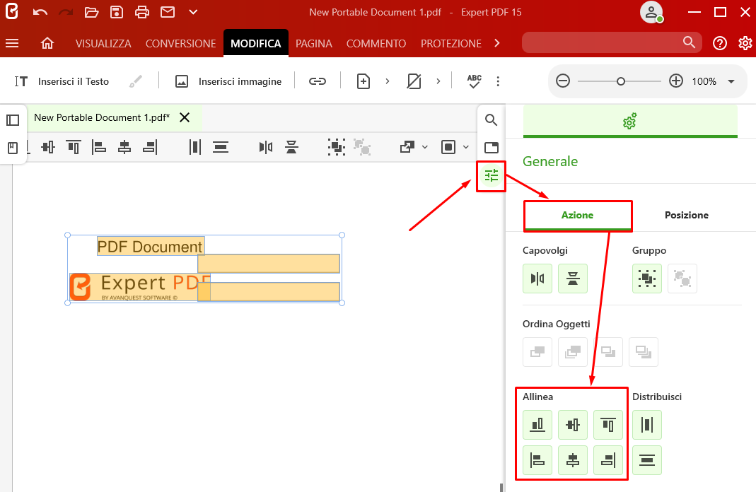Print the document using the printer icon

coord(141,12)
